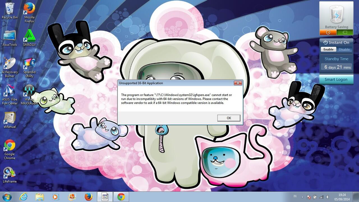
Task: Open the AI Recovery Burner shortcut
Action: click(10, 67)
